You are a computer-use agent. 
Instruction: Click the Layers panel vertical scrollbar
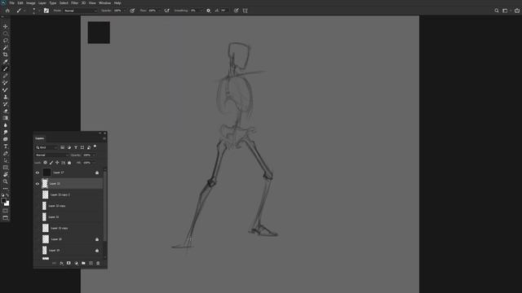(x=105, y=206)
